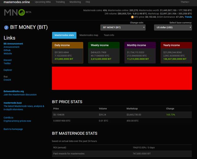
Task: Click the price value $0.154638
Action: (x=59, y=115)
